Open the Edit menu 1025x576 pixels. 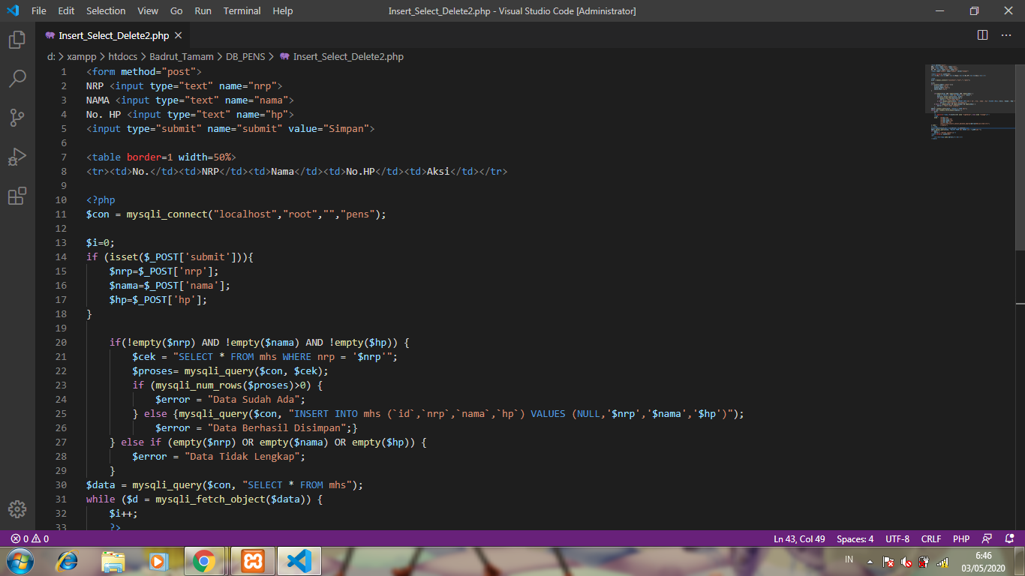coord(66,10)
